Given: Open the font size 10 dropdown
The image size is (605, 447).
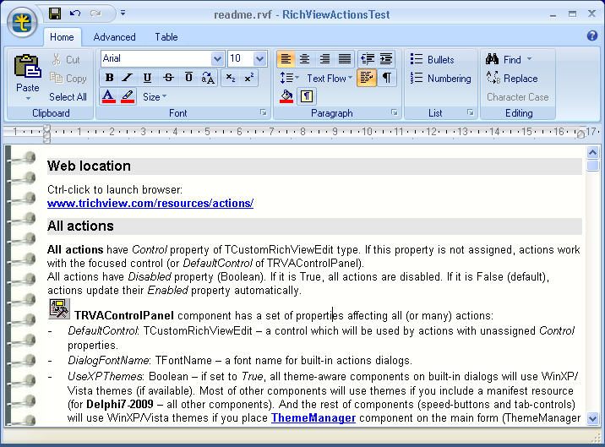Looking at the screenshot, I should pyautogui.click(x=259, y=58).
